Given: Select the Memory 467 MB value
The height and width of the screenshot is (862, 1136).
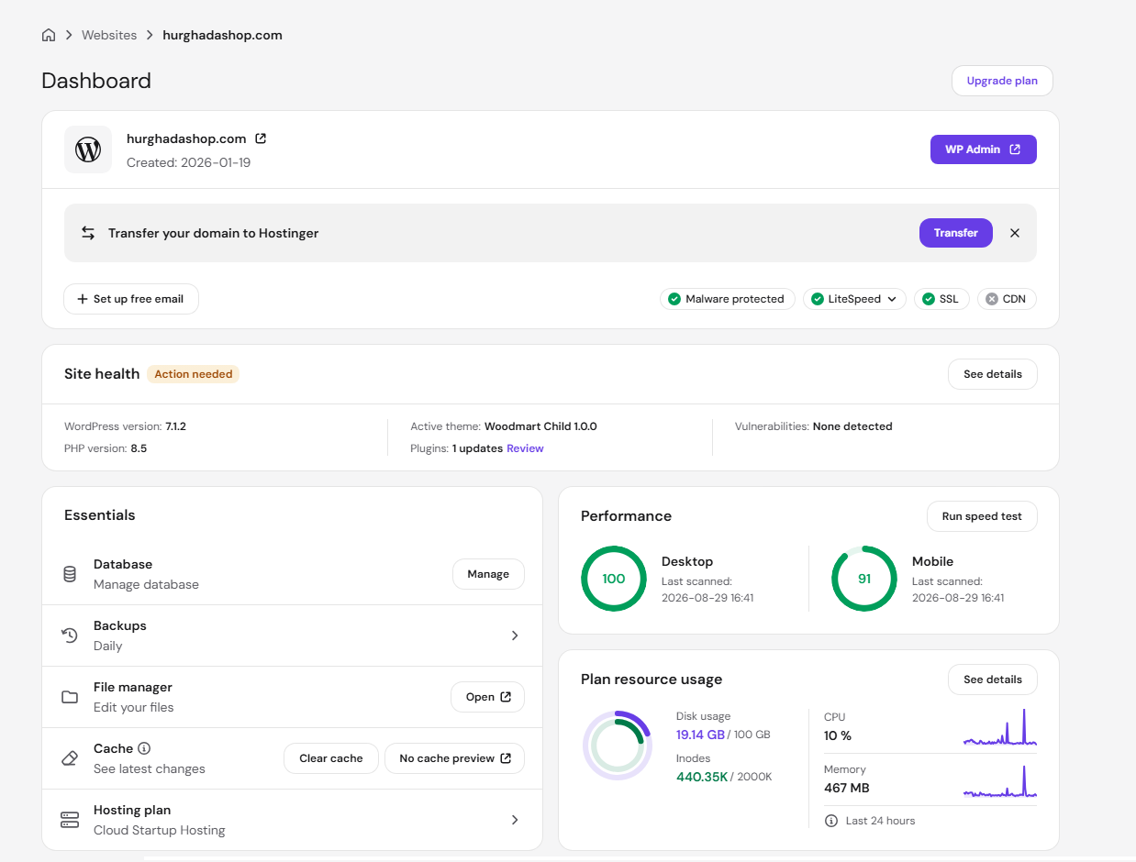Looking at the screenshot, I should (847, 788).
